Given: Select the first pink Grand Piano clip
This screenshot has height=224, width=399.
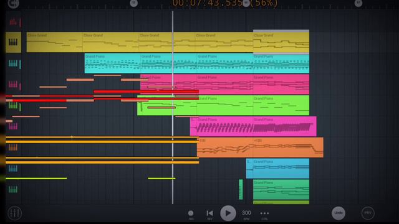Looking at the screenshot, I should point(168,85).
